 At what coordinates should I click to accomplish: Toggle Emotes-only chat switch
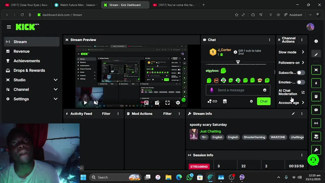300,82
